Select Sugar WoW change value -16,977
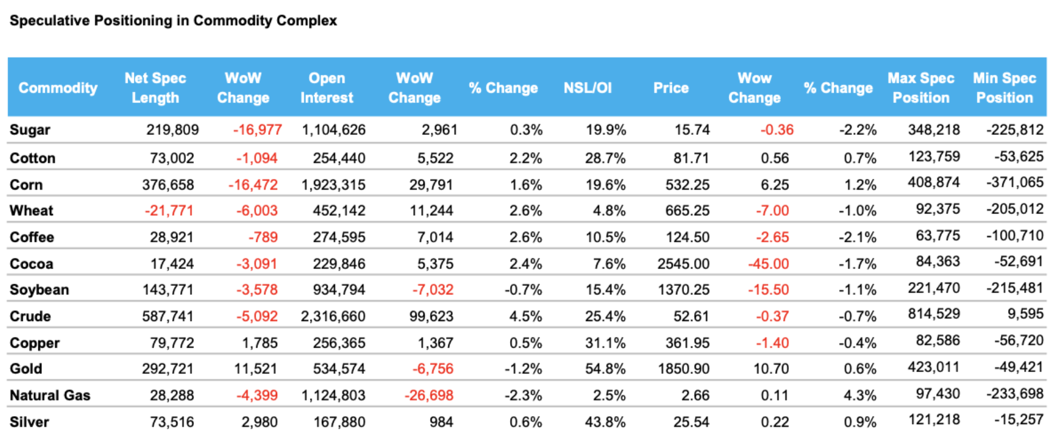The width and height of the screenshot is (1062, 436). coord(257,130)
